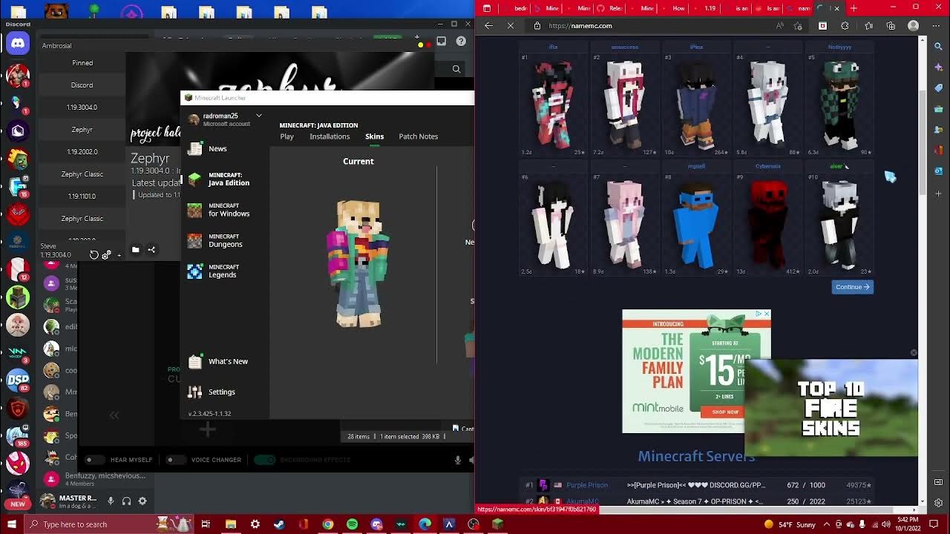Open Edge profile avatar
Image resolution: width=950 pixels, height=534 pixels.
click(x=914, y=25)
